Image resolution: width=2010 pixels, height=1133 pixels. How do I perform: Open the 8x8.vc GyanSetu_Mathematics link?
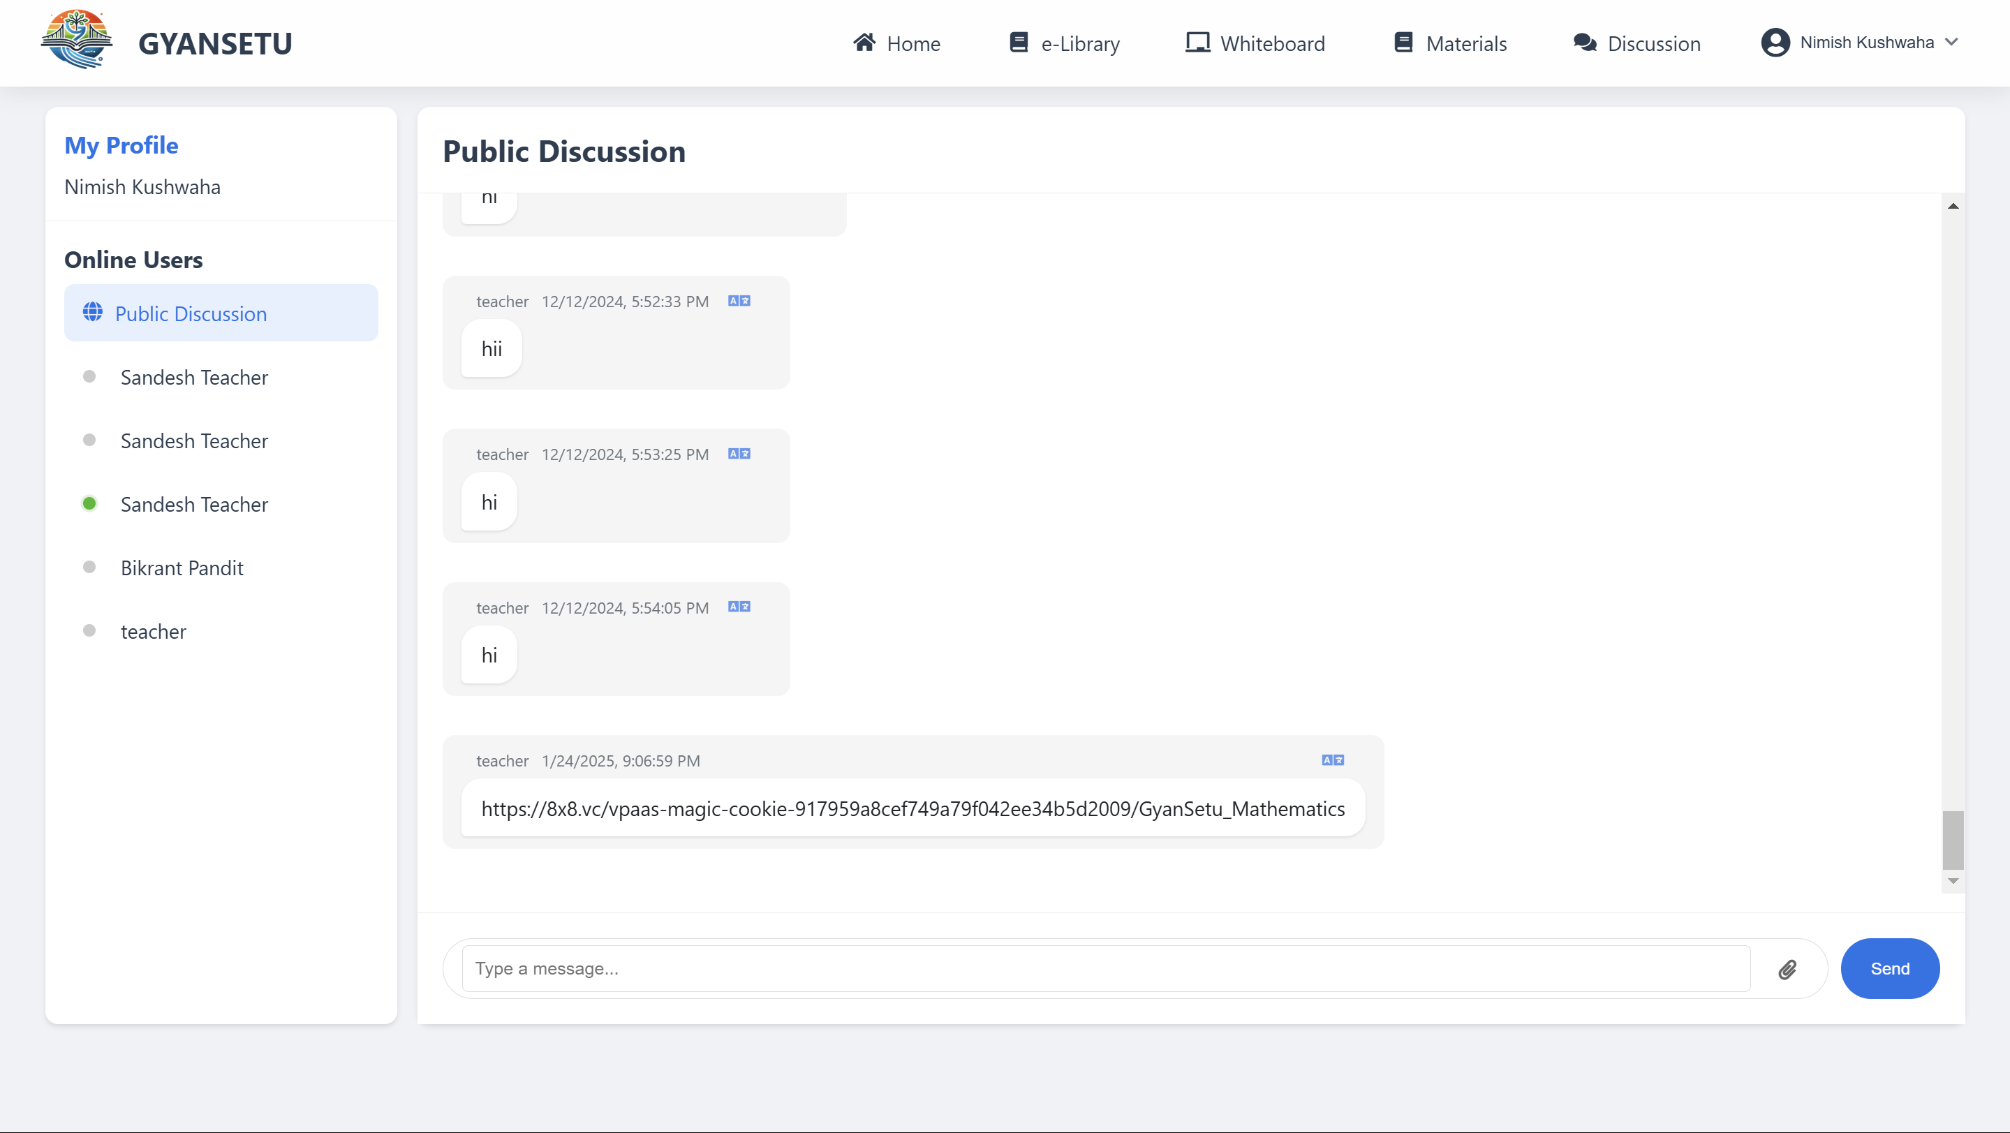coord(912,809)
